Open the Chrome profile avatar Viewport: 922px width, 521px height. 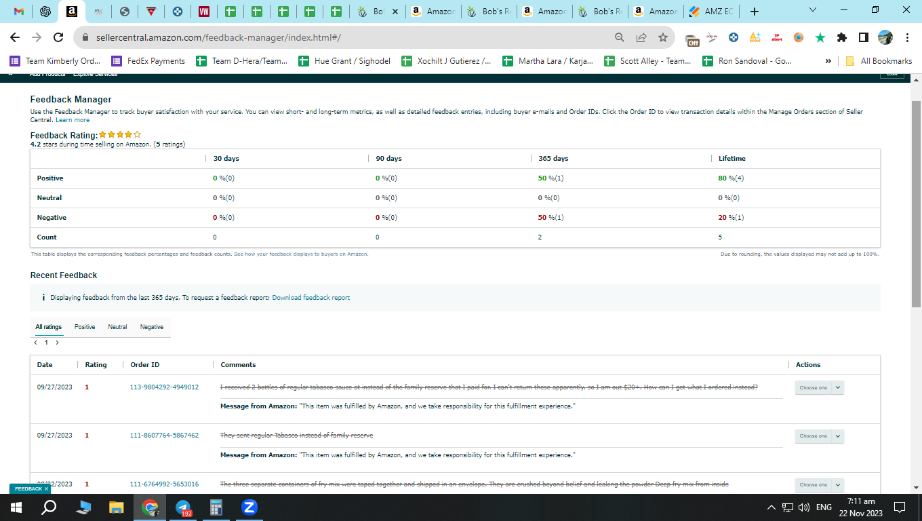(885, 37)
